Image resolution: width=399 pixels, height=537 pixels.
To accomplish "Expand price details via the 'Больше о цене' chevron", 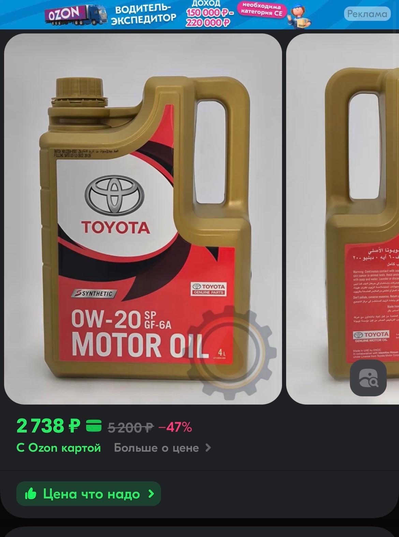I will point(208,448).
